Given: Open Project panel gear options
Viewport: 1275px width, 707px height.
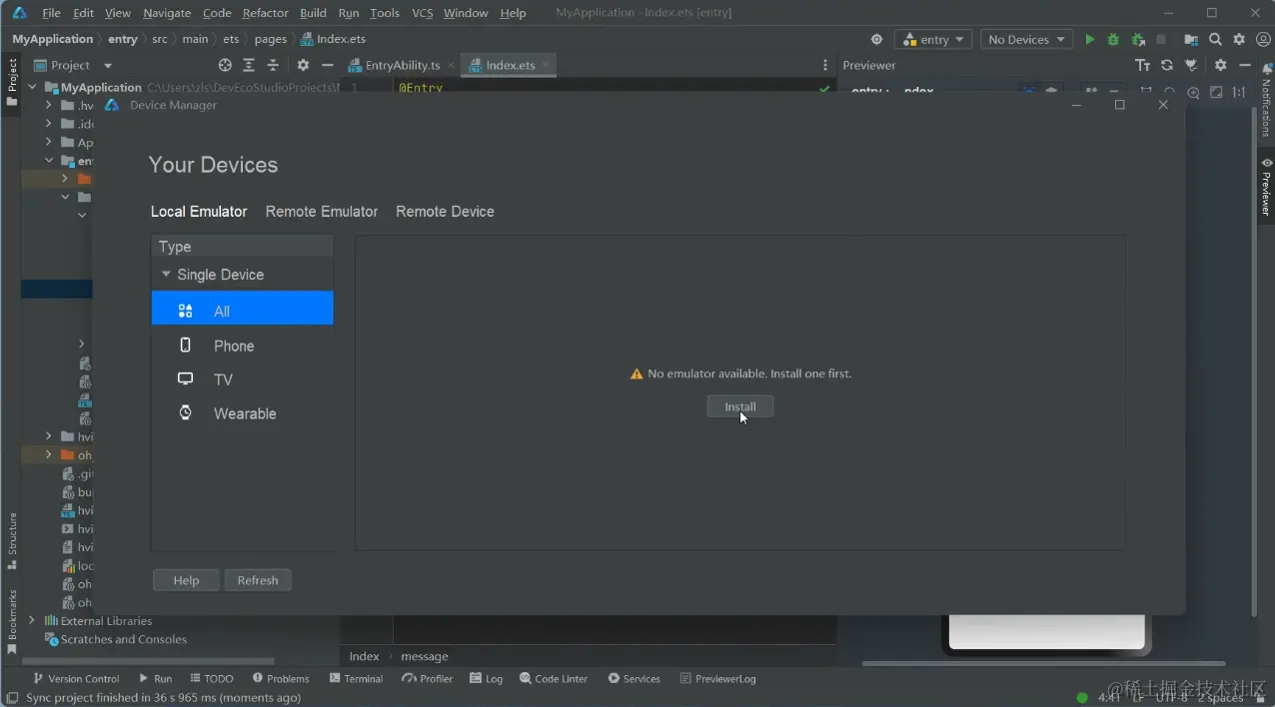Looking at the screenshot, I should click(303, 65).
